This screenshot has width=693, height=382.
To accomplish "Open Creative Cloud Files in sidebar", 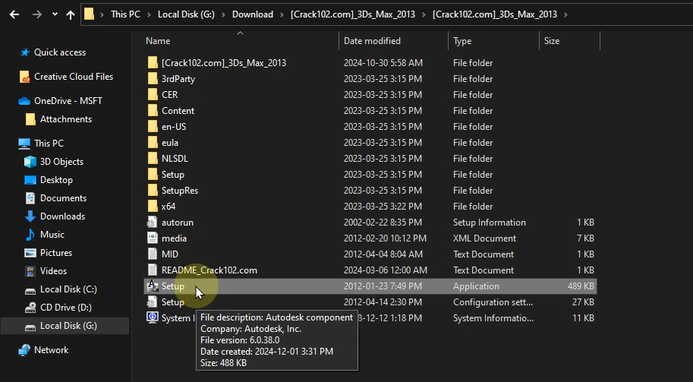I will (73, 77).
